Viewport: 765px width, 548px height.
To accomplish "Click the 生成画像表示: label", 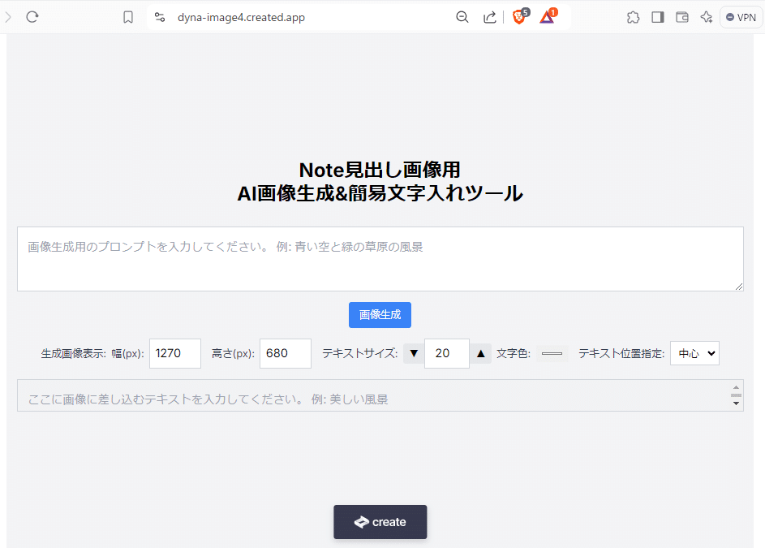I will coord(74,354).
